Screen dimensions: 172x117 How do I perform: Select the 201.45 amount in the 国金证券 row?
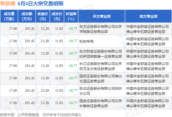tap(30, 103)
